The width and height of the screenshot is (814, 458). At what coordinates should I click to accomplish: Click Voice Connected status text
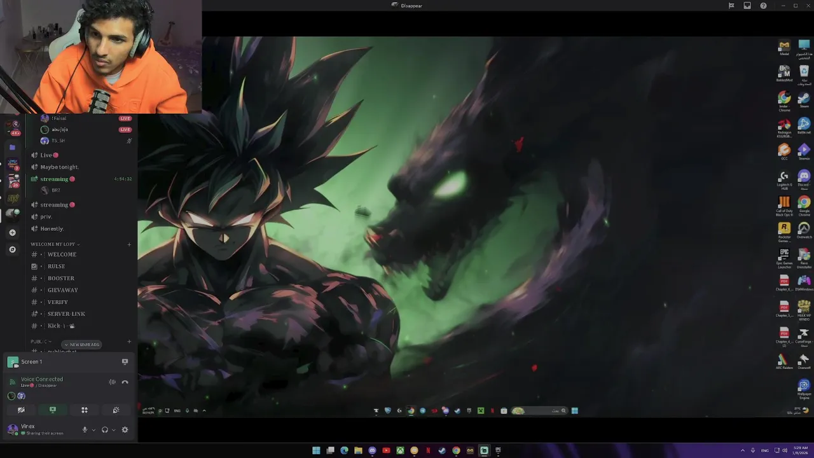(42, 379)
